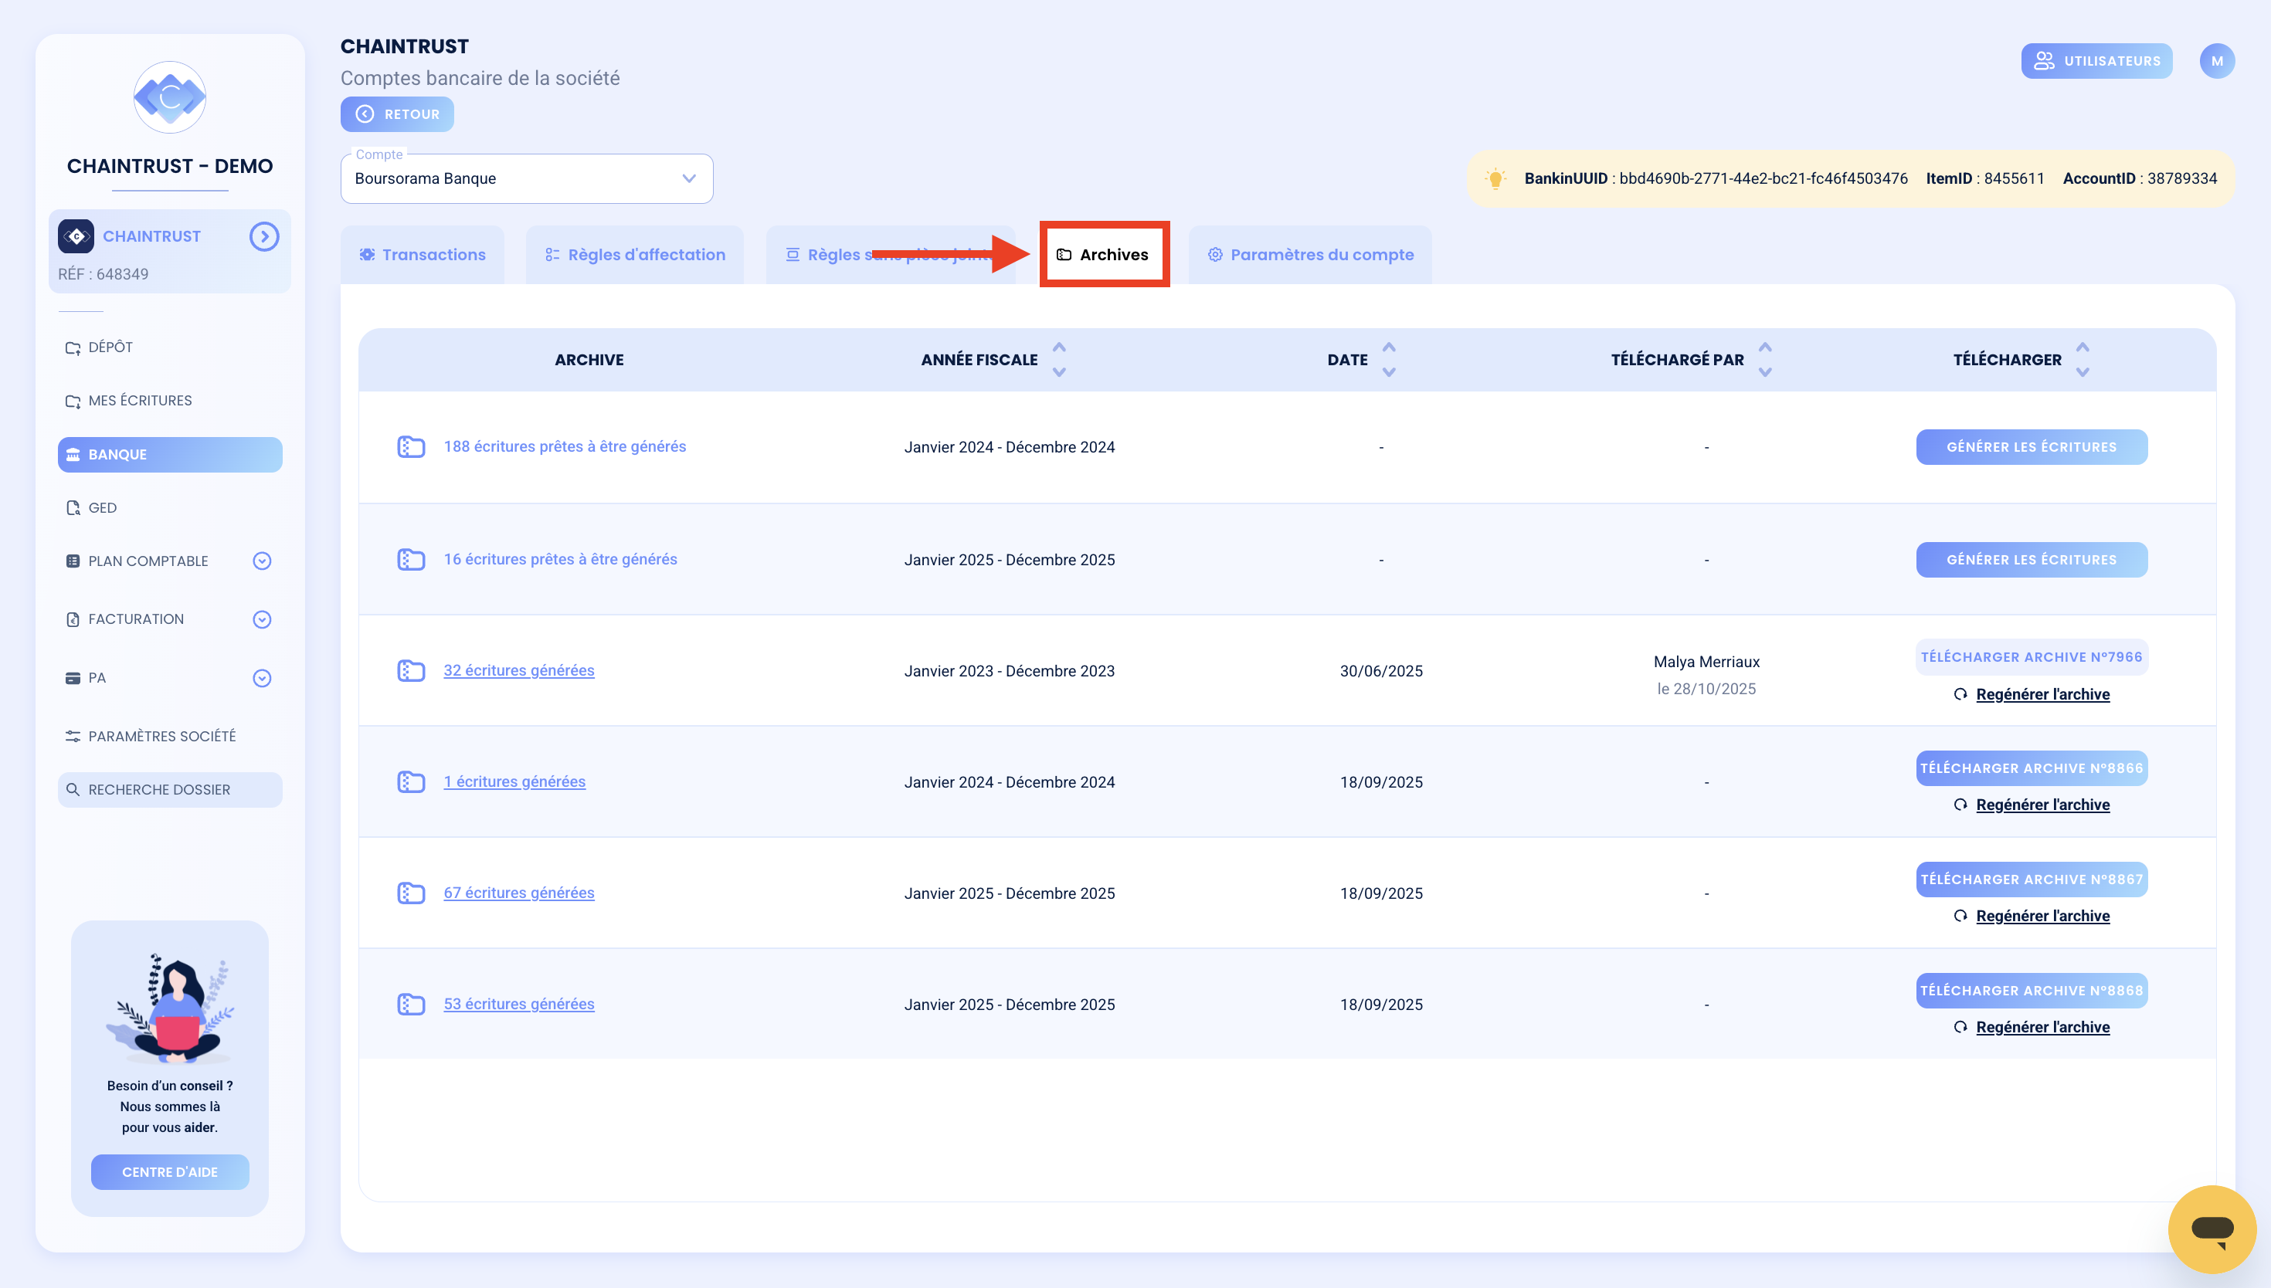
Task: Click the Retour back-arrow icon
Action: tap(365, 114)
